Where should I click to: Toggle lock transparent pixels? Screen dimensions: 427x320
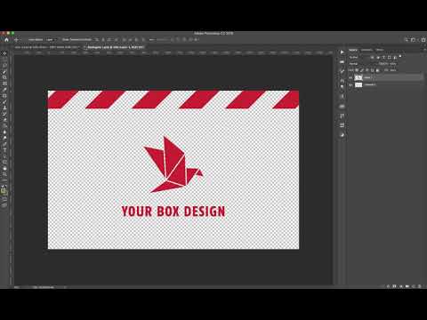click(x=357, y=70)
